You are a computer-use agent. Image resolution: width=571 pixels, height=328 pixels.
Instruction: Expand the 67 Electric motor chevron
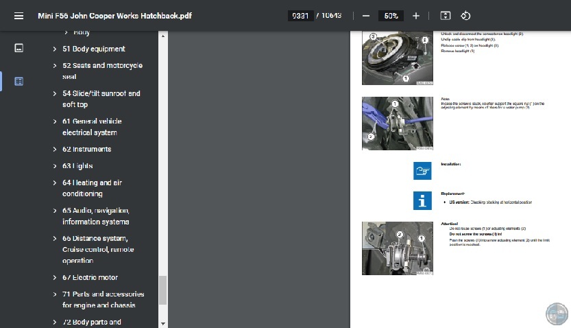55,278
